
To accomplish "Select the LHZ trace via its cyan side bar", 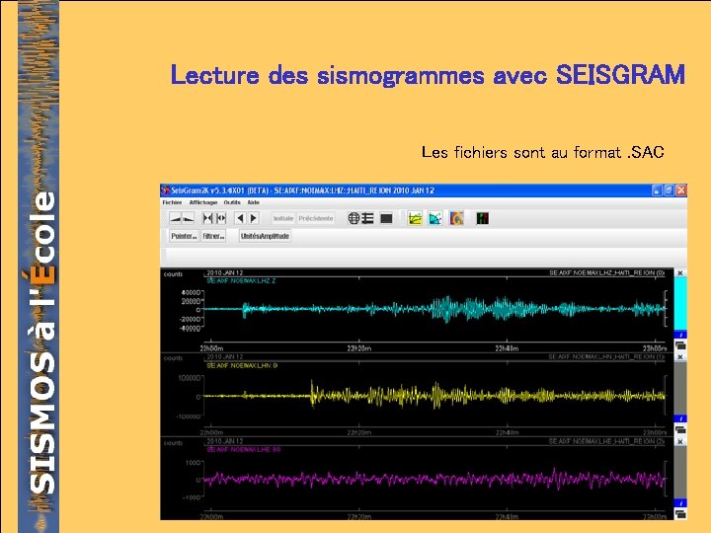I will 680,304.
